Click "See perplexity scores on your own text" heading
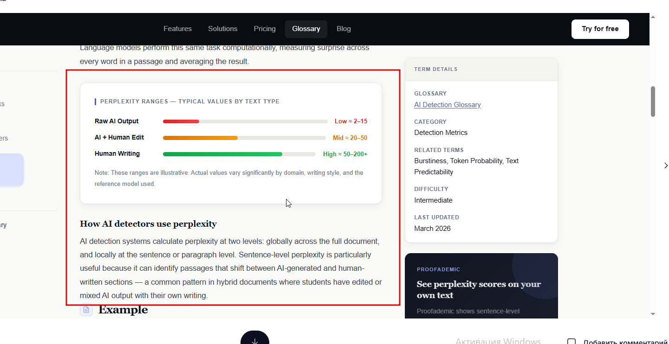This screenshot has width=669, height=344. point(479,290)
